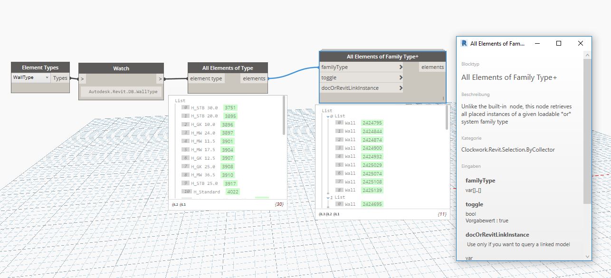
Task: Collapse the 0 List sublist in right preview
Action: [328, 116]
